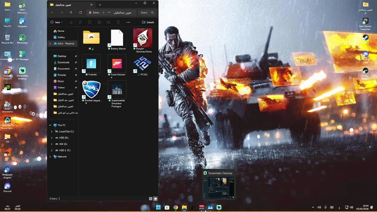This screenshot has width=377, height=212.
Task: Open the Recycle Bin desktop icon
Action: [7, 39]
